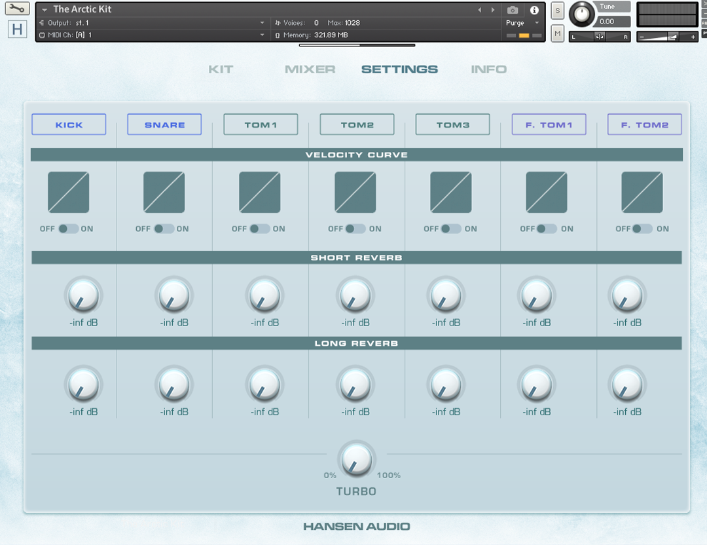The image size is (707, 545).
Task: Toggle F. Tom2 velocity curve switch
Action: pos(642,229)
